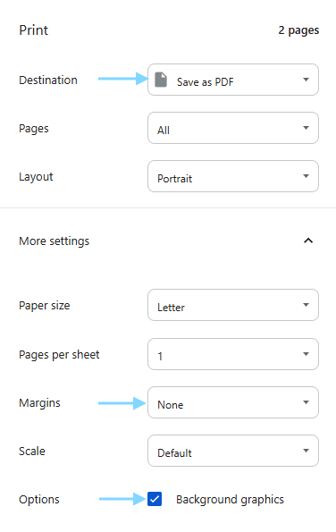Open the Layout dropdown showing Portrait
The image size is (336, 532).
233,176
